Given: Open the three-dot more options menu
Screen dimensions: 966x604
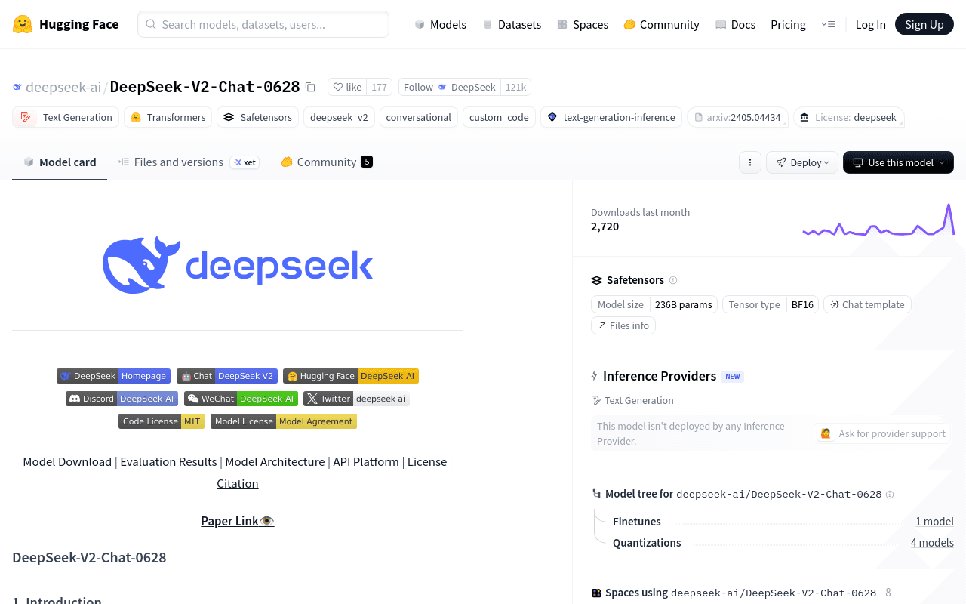Looking at the screenshot, I should 749,162.
